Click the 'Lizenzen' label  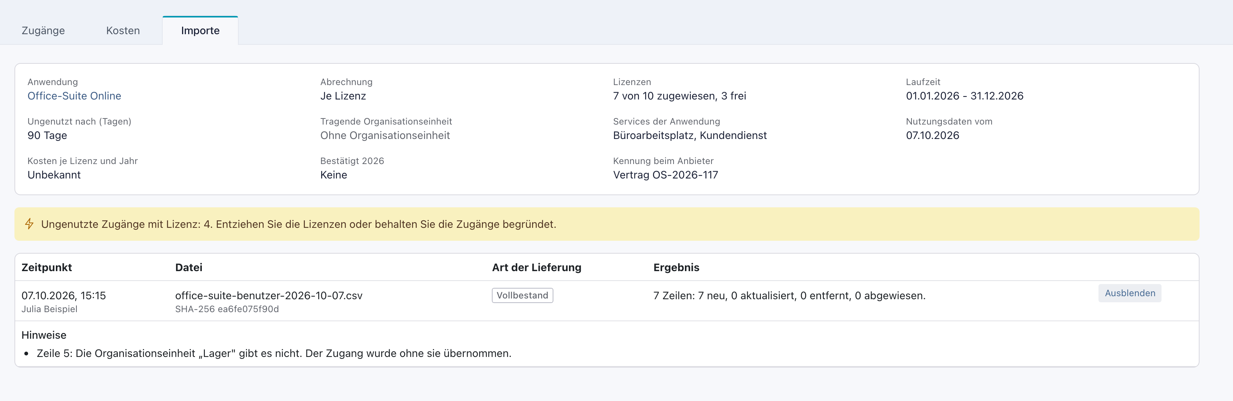coord(632,82)
